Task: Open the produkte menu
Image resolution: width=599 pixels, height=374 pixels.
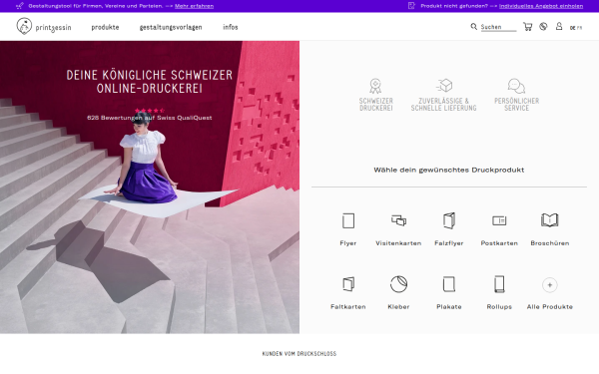Action: tap(105, 27)
